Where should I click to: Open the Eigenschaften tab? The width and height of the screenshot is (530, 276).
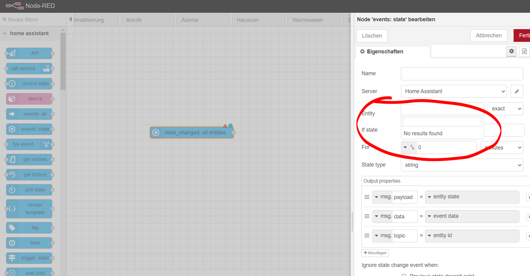[x=385, y=52]
